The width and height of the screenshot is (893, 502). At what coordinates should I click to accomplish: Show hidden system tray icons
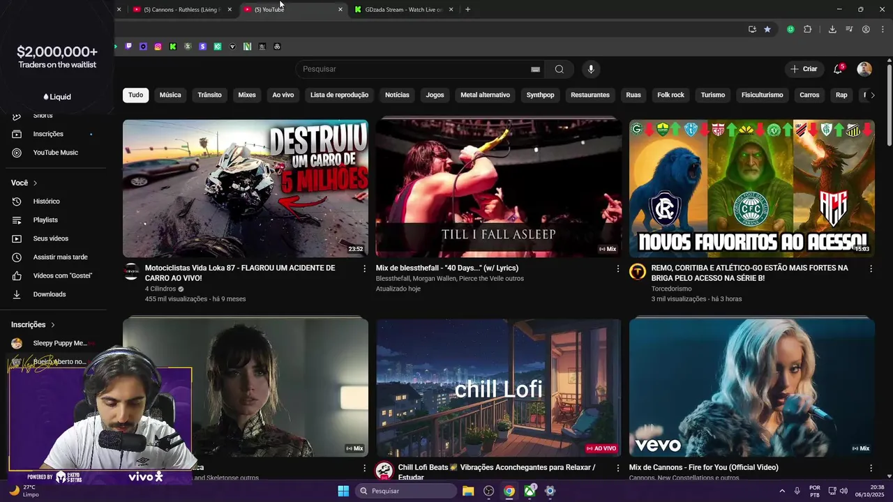click(x=781, y=491)
